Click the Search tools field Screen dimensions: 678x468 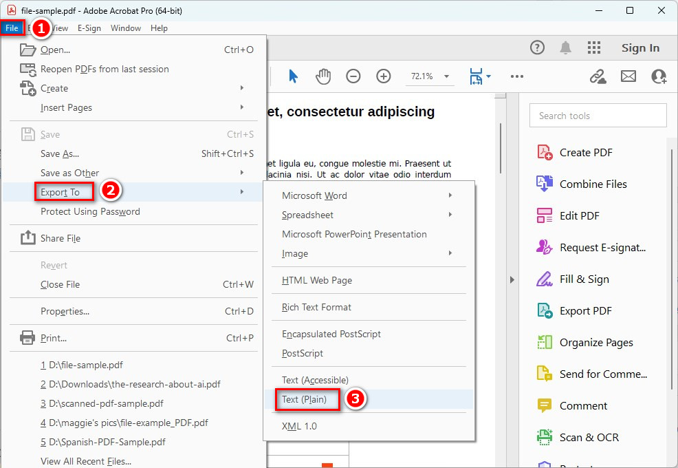tap(598, 115)
